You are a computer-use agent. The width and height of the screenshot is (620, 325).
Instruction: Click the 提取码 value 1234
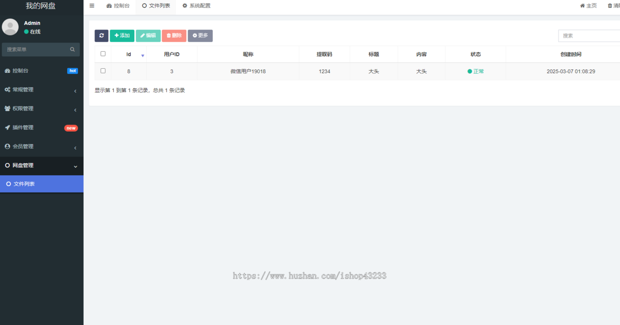pyautogui.click(x=324, y=71)
